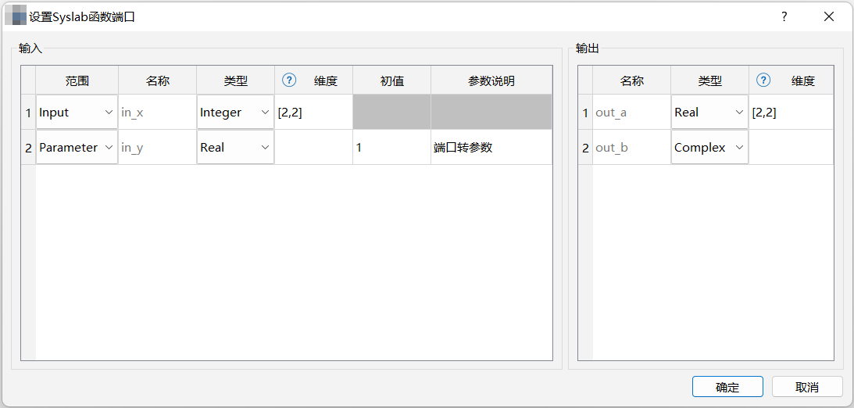
Task: Open the Parameter scope dropdown in row 2
Action: point(77,148)
